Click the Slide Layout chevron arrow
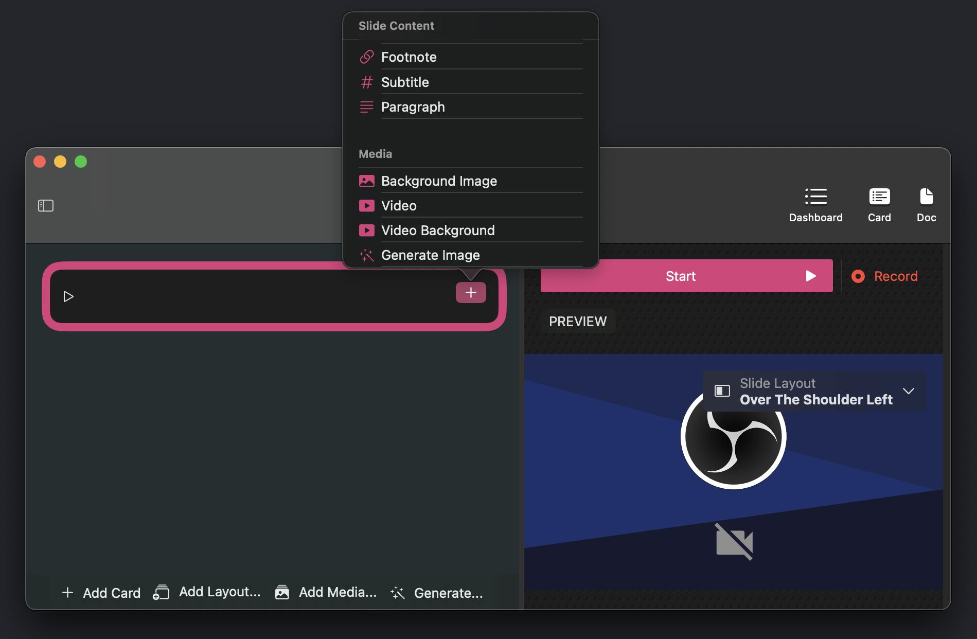Image resolution: width=977 pixels, height=639 pixels. tap(909, 391)
